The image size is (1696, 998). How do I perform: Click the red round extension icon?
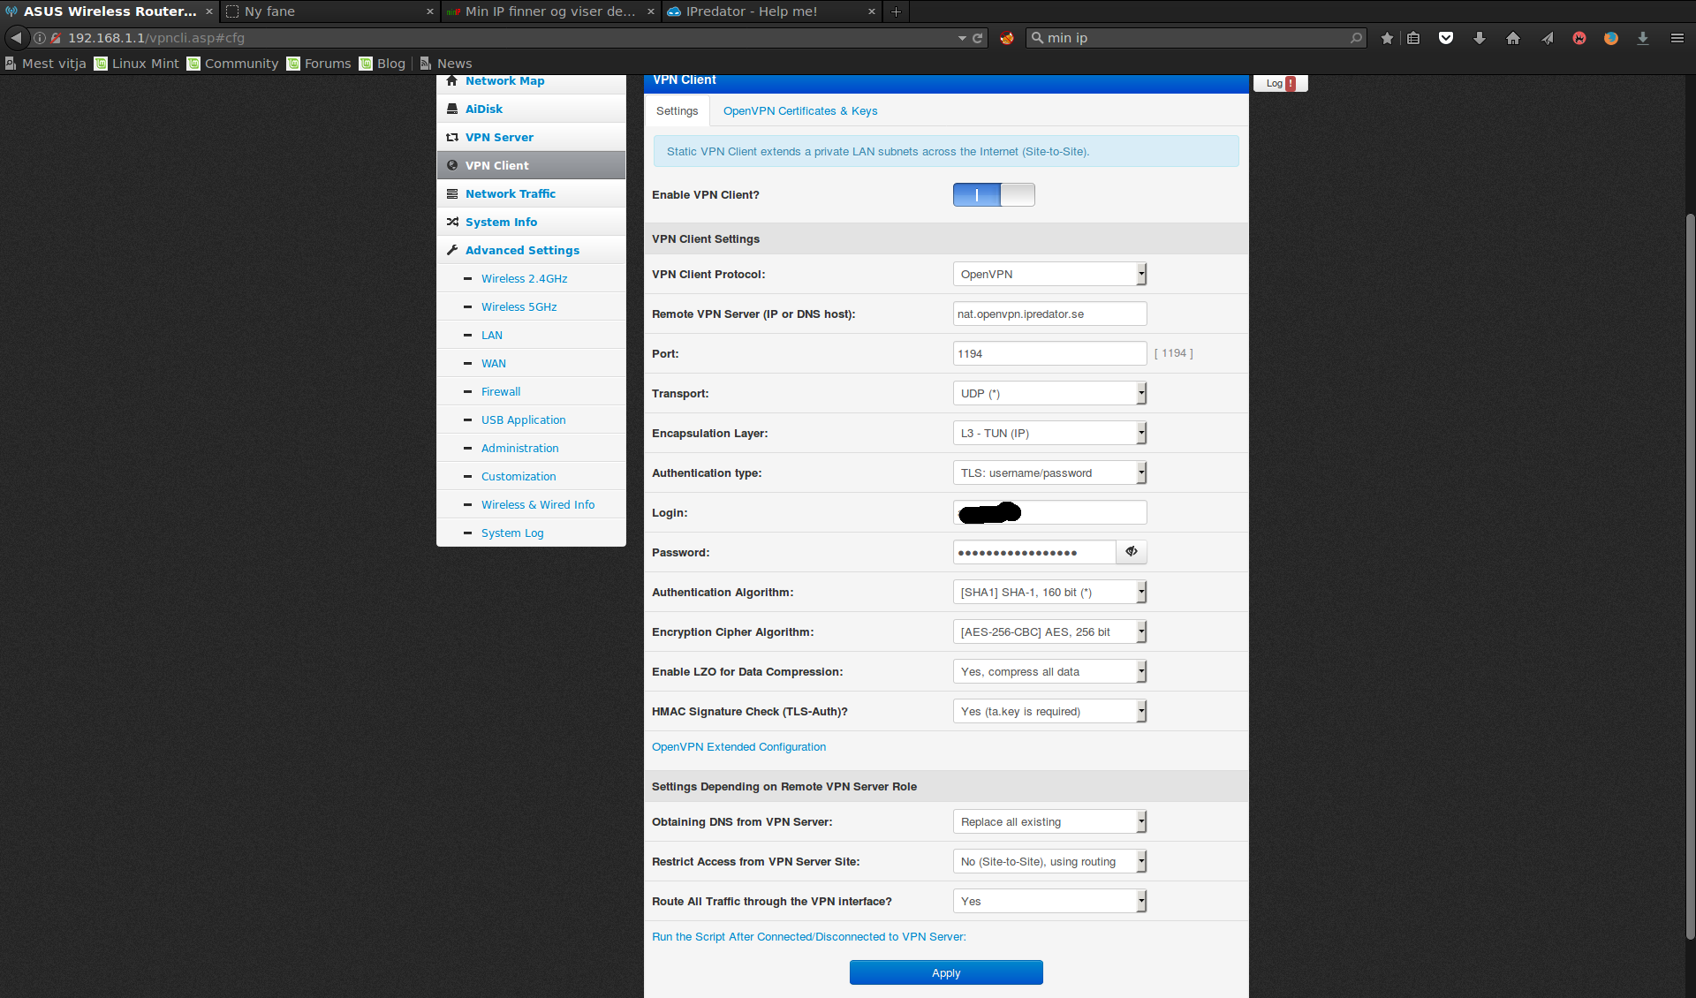point(1579,38)
